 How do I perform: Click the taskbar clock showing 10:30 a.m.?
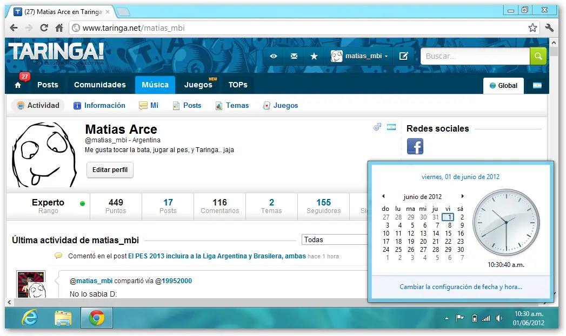coord(529,318)
